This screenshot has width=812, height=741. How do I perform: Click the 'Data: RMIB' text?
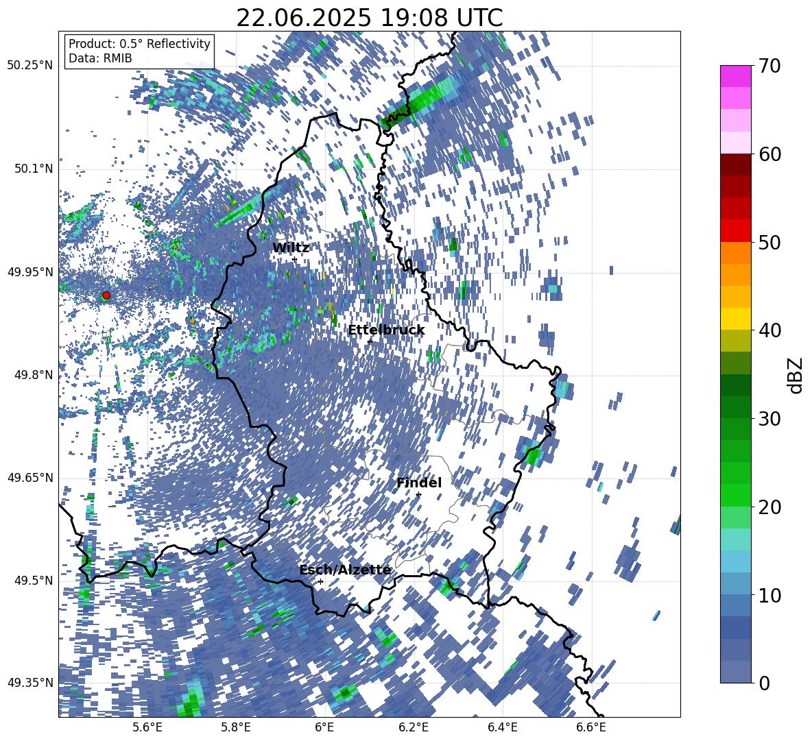coord(100,58)
